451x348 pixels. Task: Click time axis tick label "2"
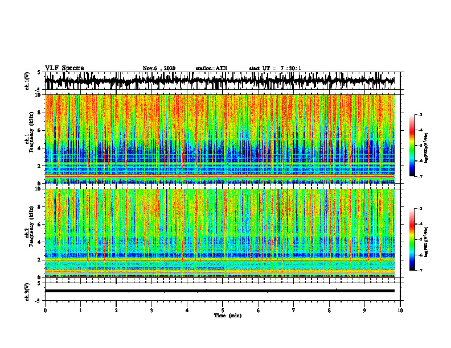pyautogui.click(x=116, y=310)
